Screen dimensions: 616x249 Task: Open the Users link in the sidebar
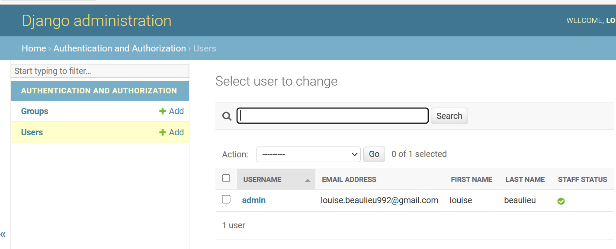[32, 132]
